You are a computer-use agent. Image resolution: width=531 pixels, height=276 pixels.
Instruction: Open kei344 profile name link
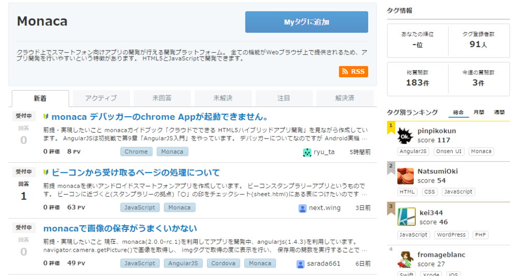click(x=431, y=213)
